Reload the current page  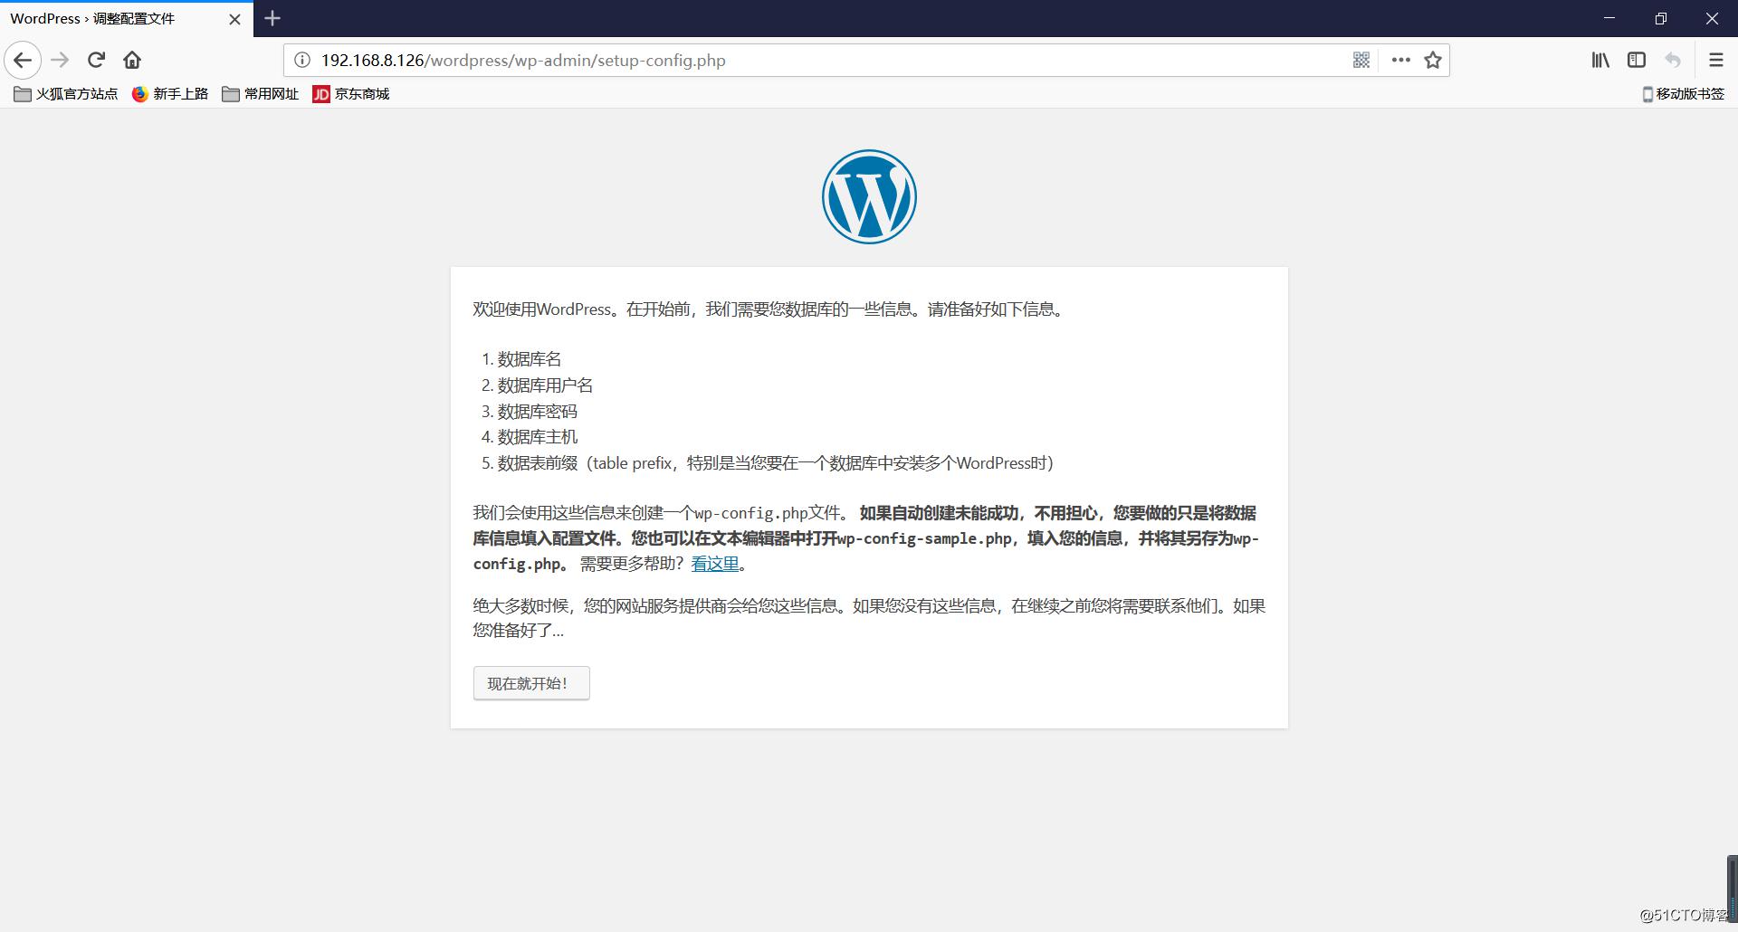point(96,61)
